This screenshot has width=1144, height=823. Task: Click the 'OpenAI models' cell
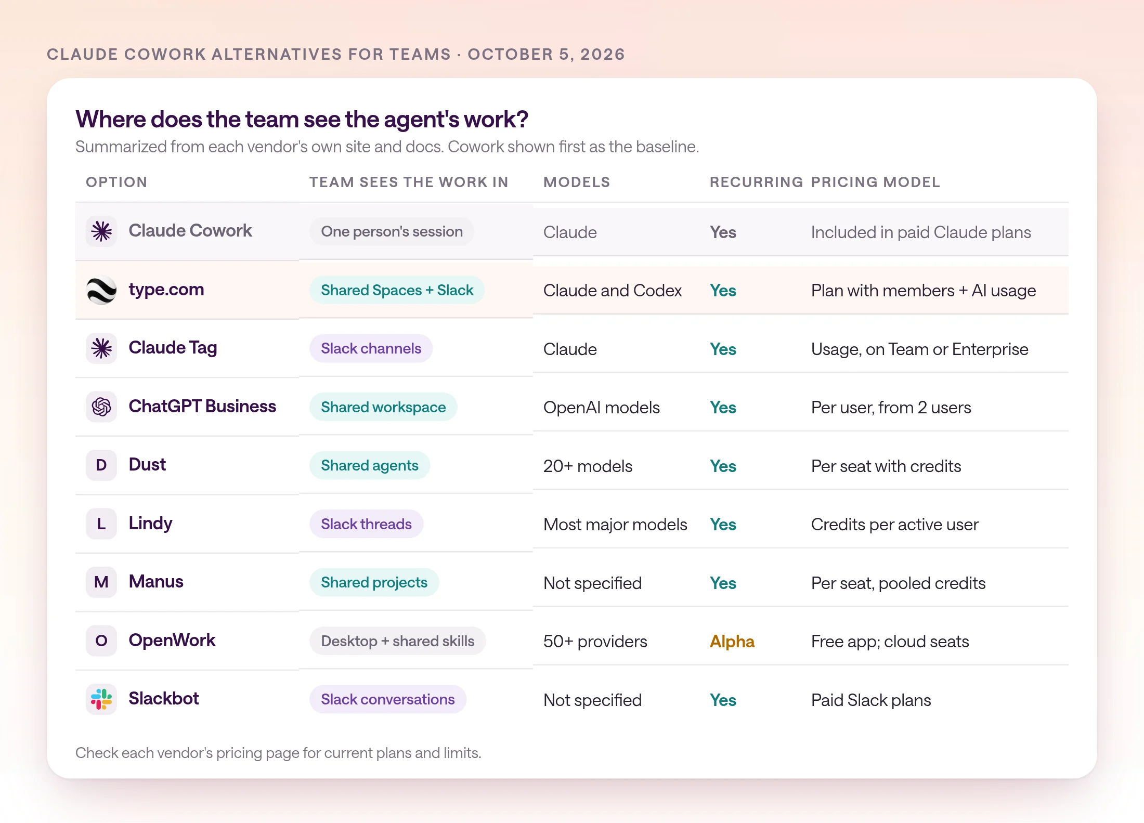(x=602, y=407)
